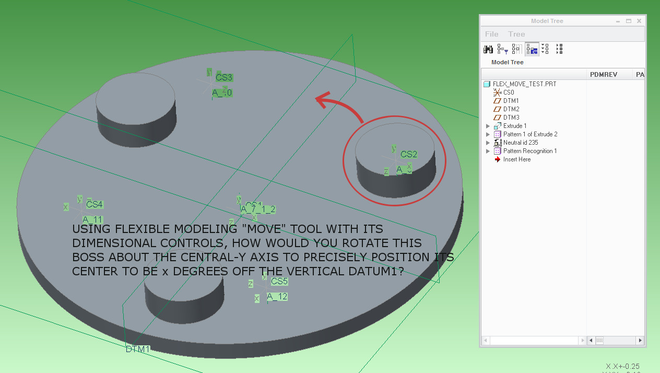
Task: Open the tree filter settings icon
Action: (x=502, y=49)
